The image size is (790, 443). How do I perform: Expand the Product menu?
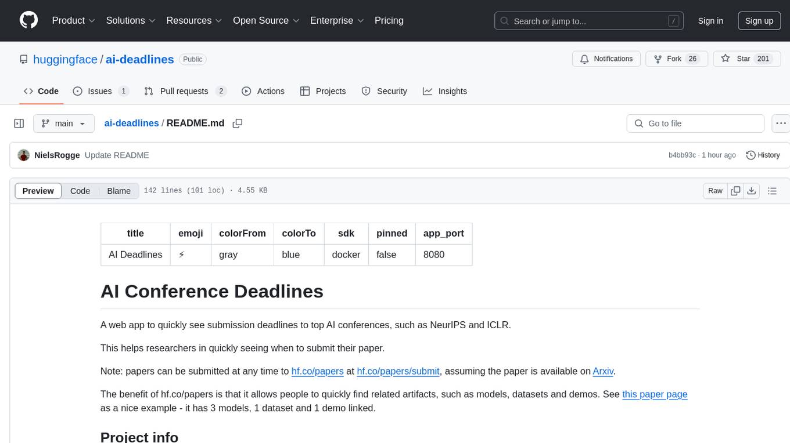click(73, 20)
